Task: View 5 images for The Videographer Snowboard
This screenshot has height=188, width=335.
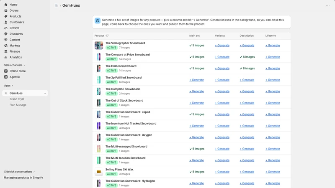Action: (x=197, y=46)
